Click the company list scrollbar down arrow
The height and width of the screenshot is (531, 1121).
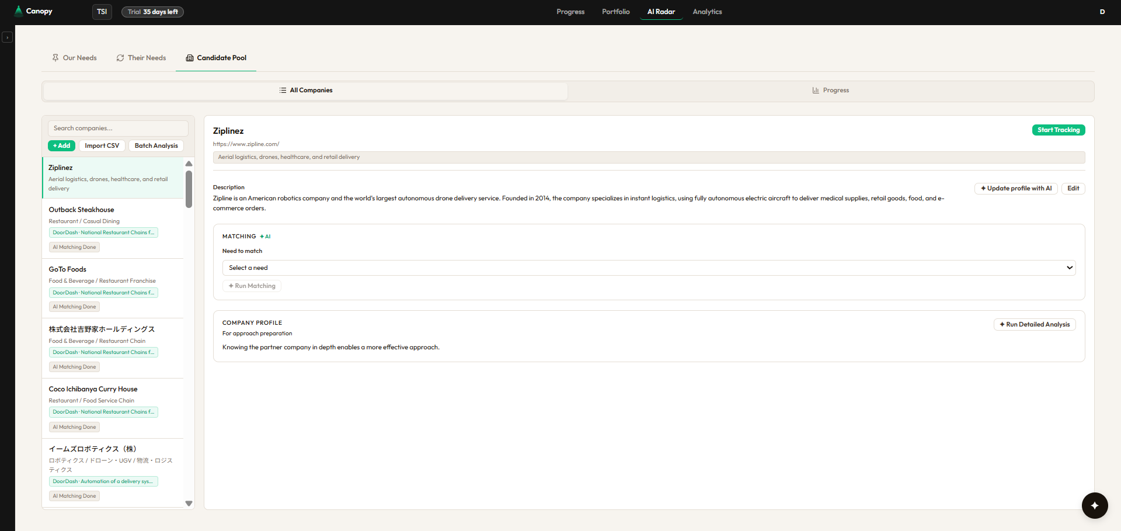[x=189, y=504]
